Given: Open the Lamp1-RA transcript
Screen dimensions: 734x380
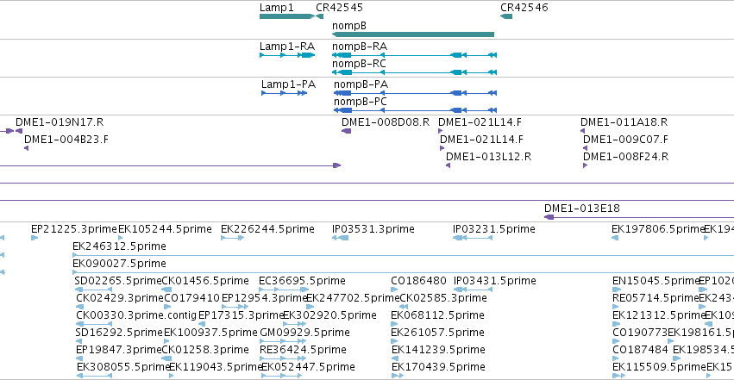Looking at the screenshot, I should 287,55.
